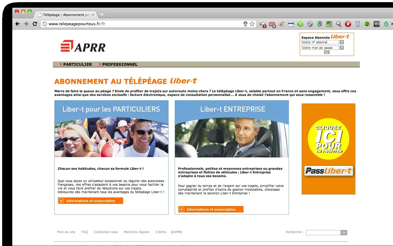The height and width of the screenshot is (246, 393).
Task: Click Informations et souscription for Entreprise
Action: coord(211,209)
